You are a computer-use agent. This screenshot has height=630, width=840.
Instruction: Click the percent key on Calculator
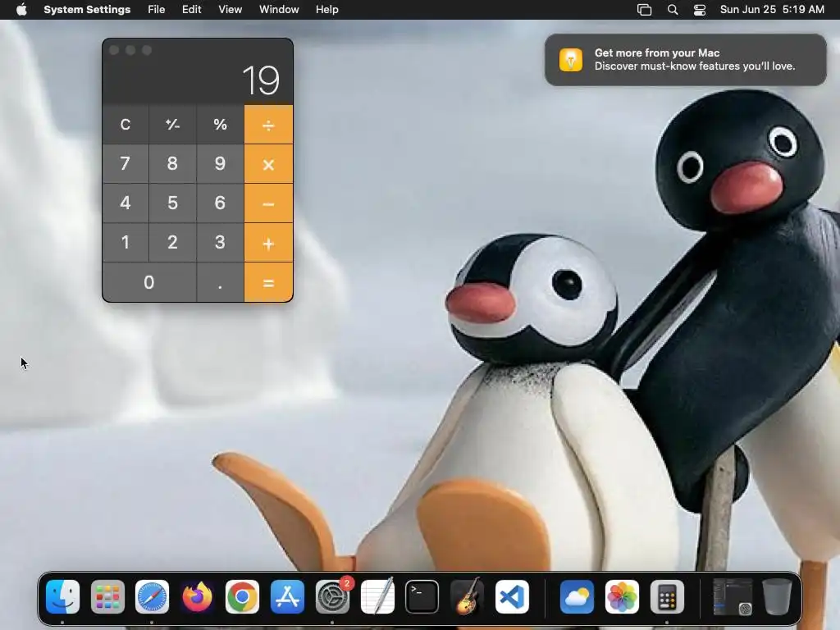220,125
